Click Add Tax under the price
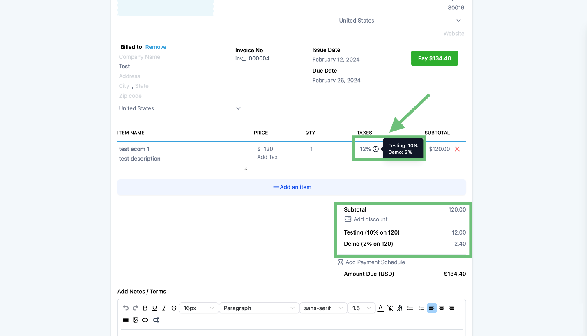The image size is (587, 336). [267, 157]
